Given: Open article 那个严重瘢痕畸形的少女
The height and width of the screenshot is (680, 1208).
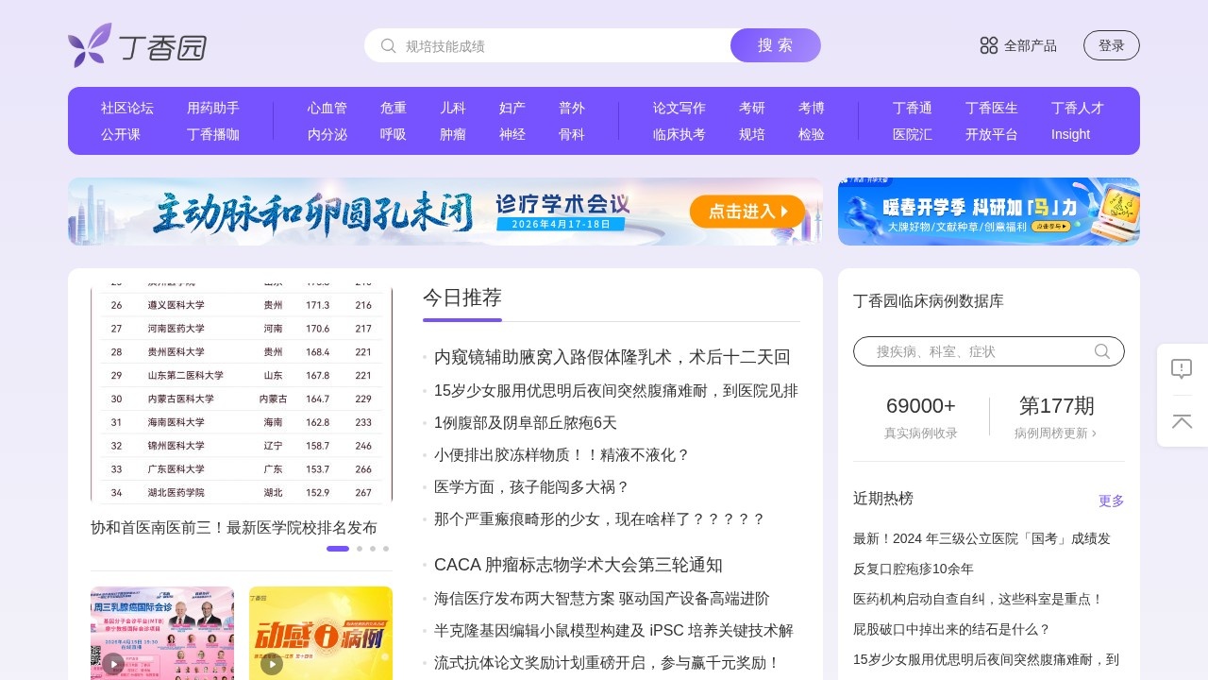Looking at the screenshot, I should coord(599,519).
